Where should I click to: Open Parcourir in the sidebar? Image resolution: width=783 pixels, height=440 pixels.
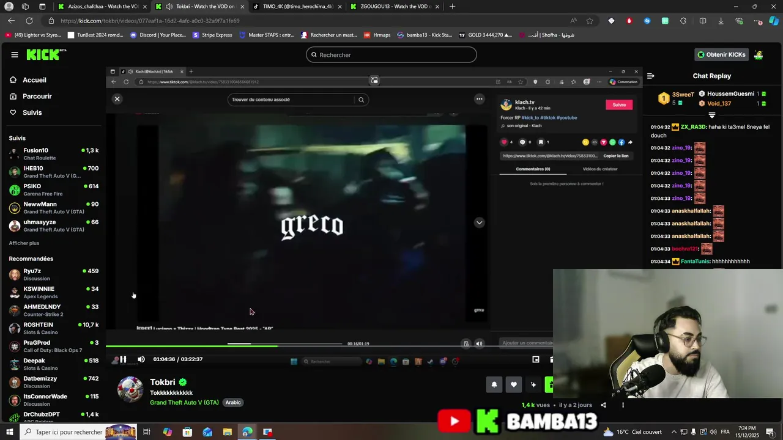coord(37,97)
